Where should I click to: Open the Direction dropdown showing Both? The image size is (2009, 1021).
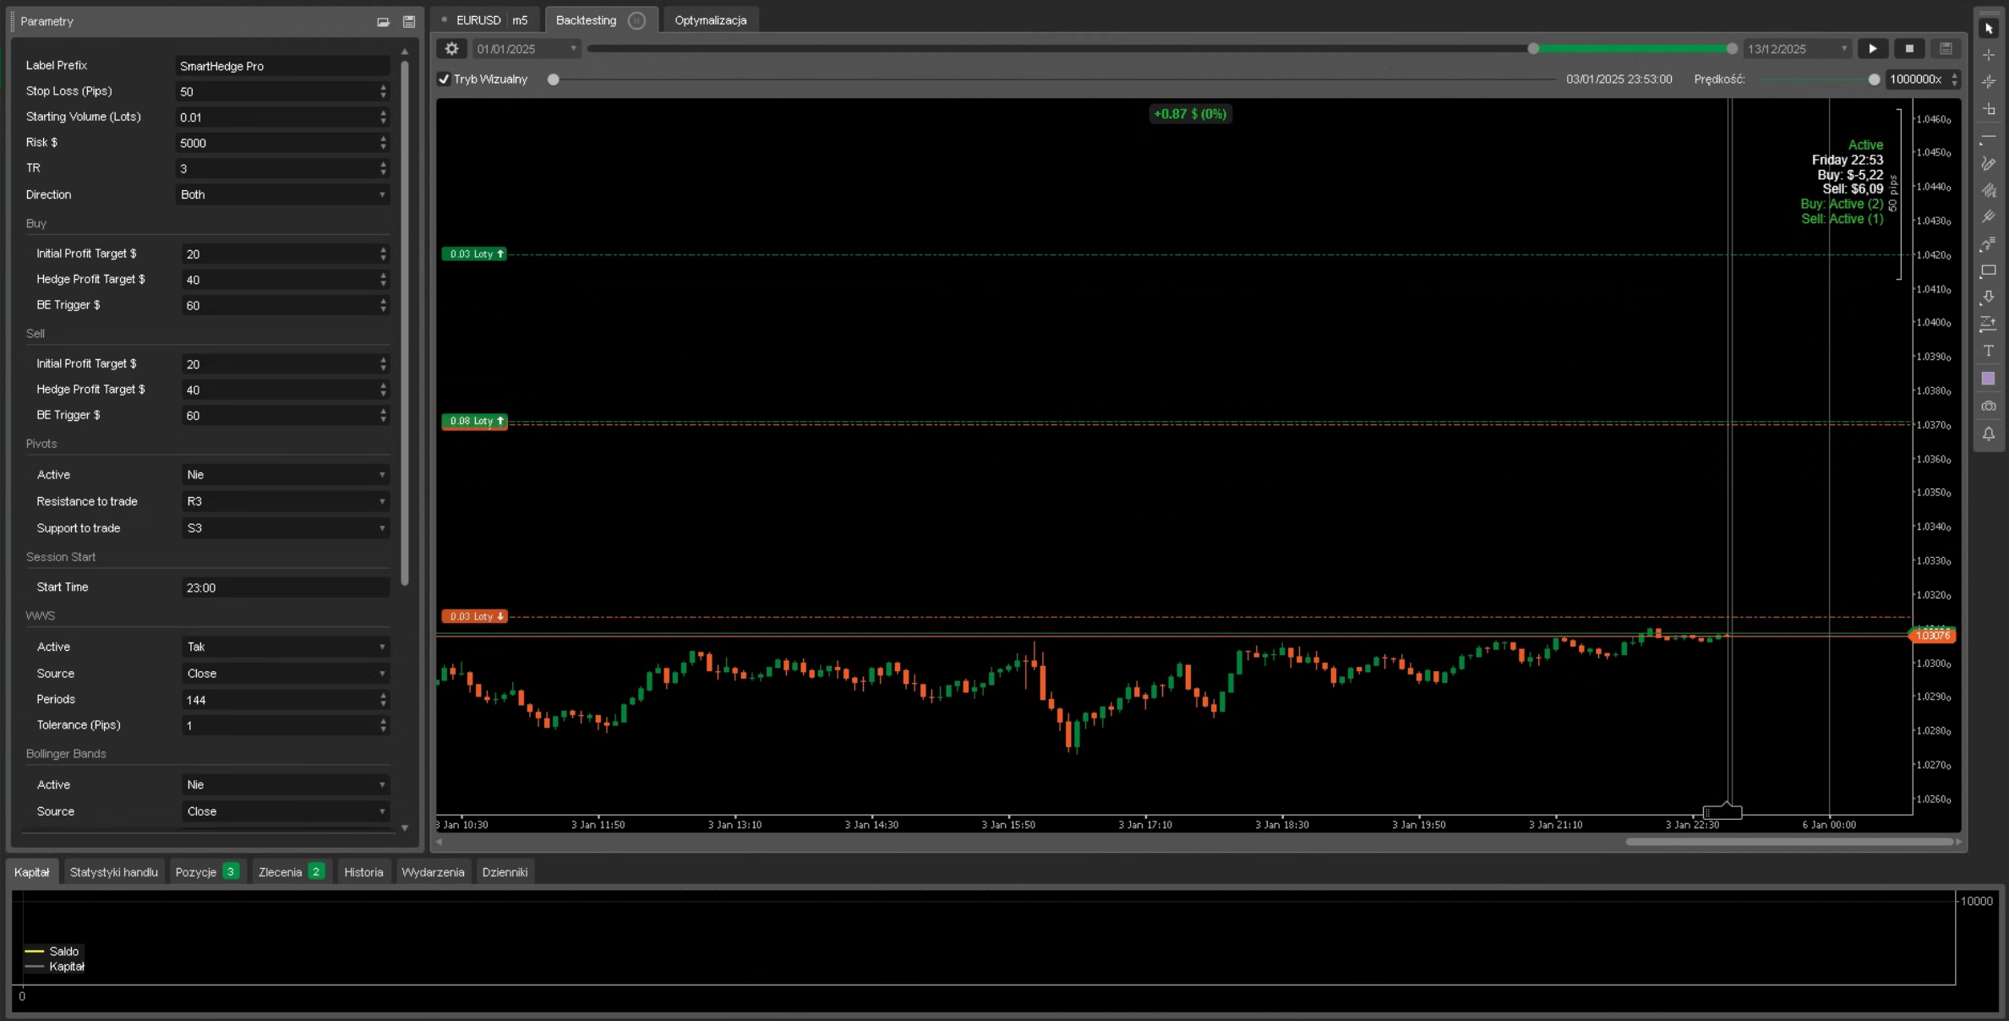tap(282, 194)
